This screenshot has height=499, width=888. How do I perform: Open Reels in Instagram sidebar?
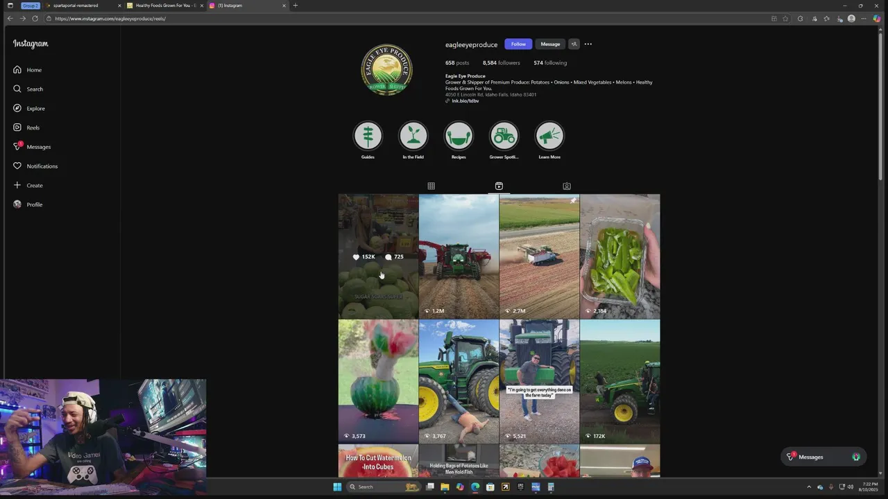coord(28,128)
